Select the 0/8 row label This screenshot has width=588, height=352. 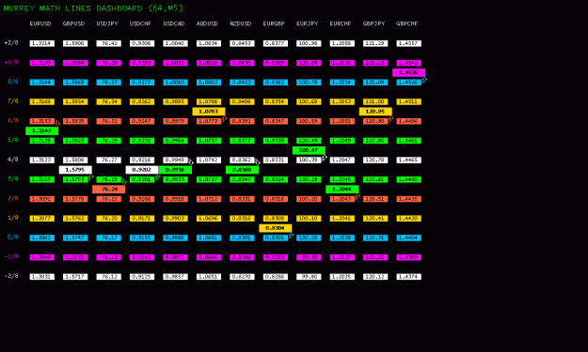[x=13, y=237]
